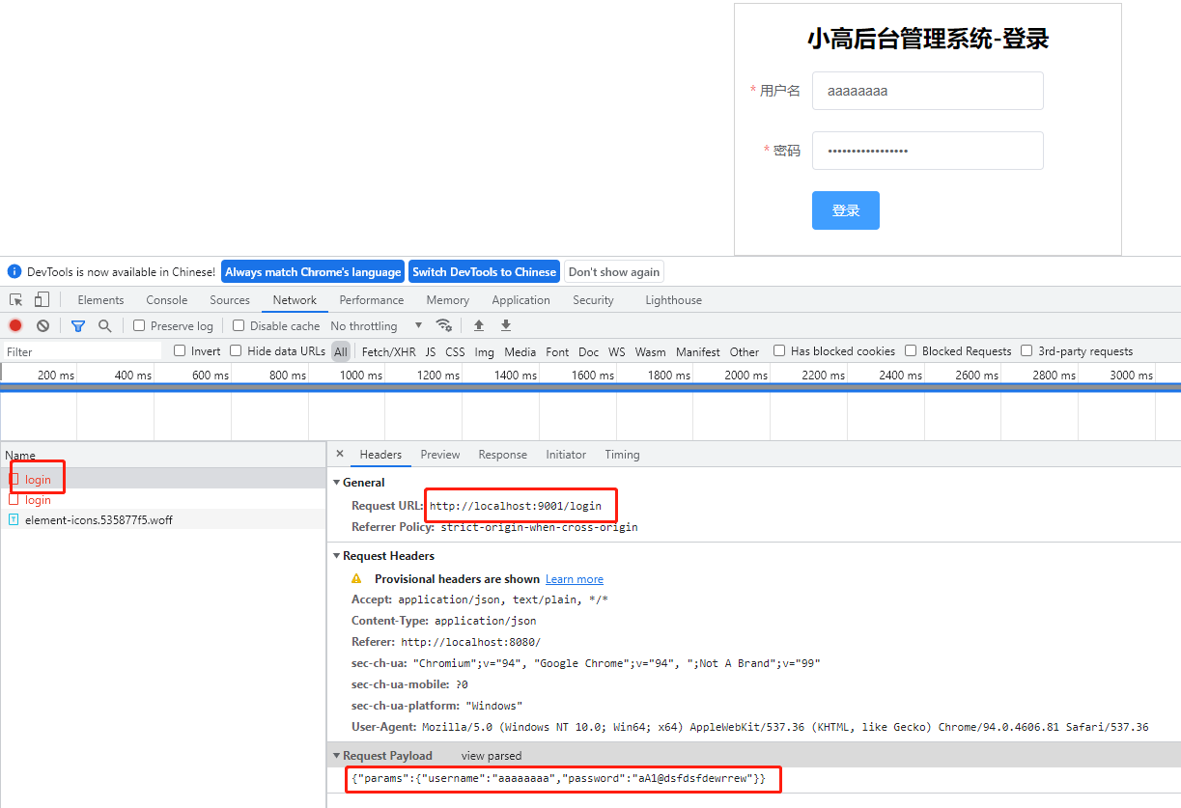Open the Preview tab of request
Viewport: 1181px width, 808px height.
pyautogui.click(x=440, y=455)
